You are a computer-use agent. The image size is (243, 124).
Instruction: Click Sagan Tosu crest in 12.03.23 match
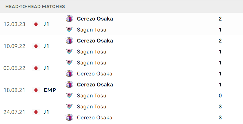pyautogui.click(x=69, y=30)
